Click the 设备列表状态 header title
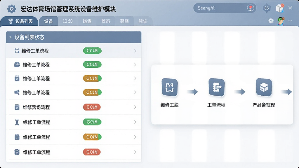The height and width of the screenshot is (168, 299). 29,37
